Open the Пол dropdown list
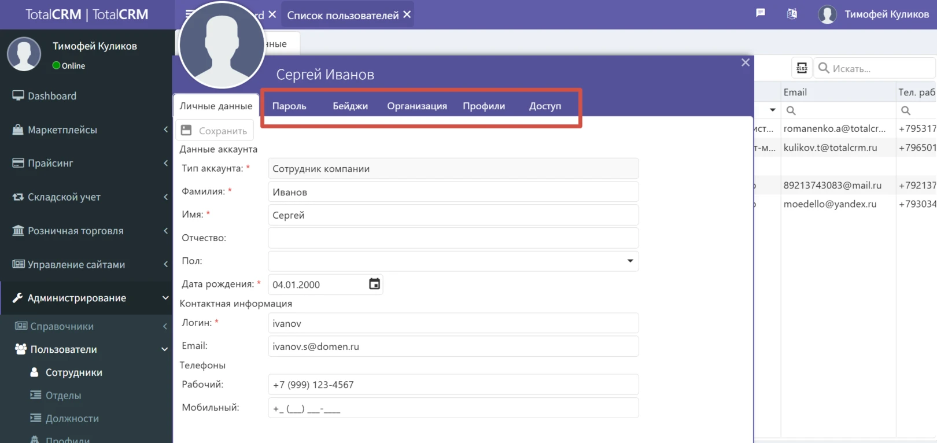Viewport: 937px width, 443px height. [630, 261]
